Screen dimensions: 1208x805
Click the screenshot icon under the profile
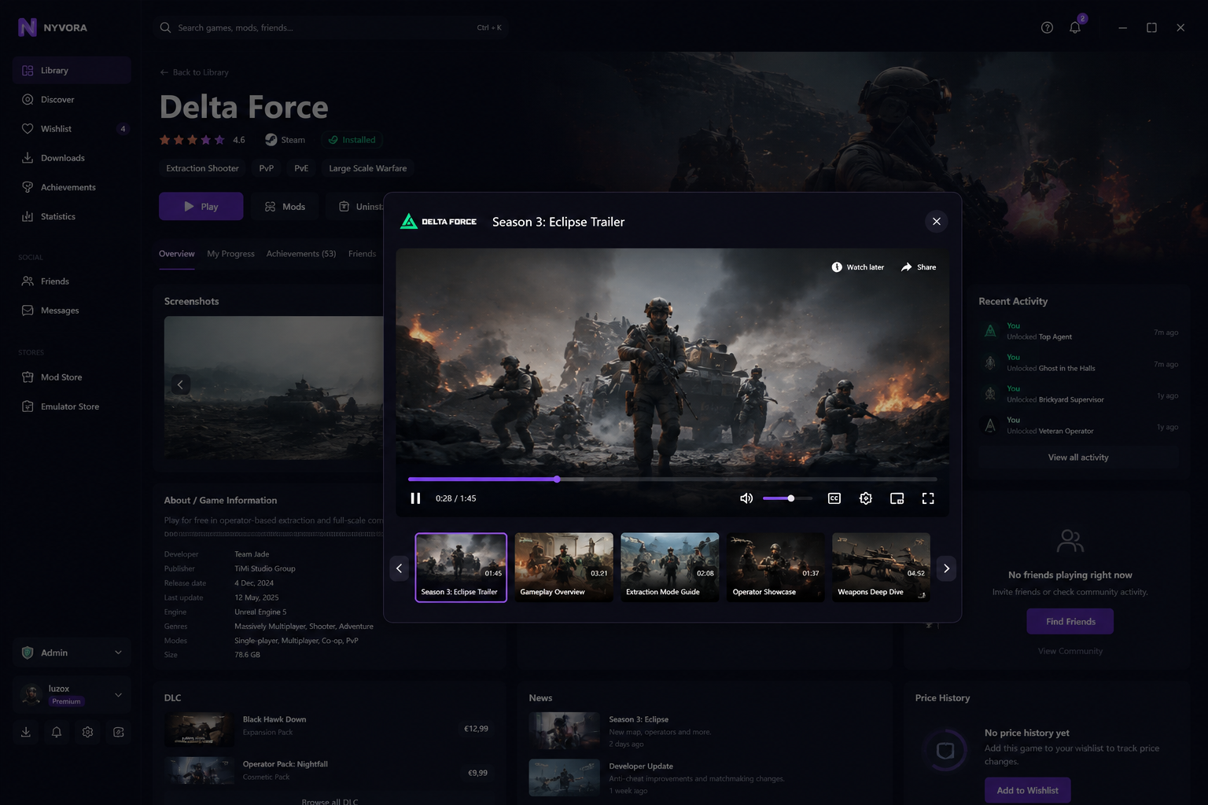tap(119, 732)
